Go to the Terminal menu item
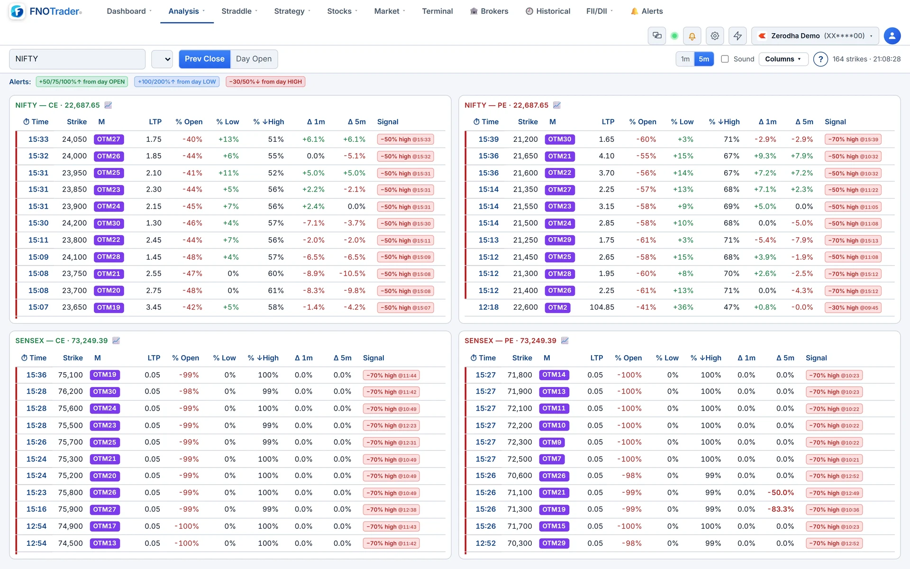910x569 pixels. 437,11
